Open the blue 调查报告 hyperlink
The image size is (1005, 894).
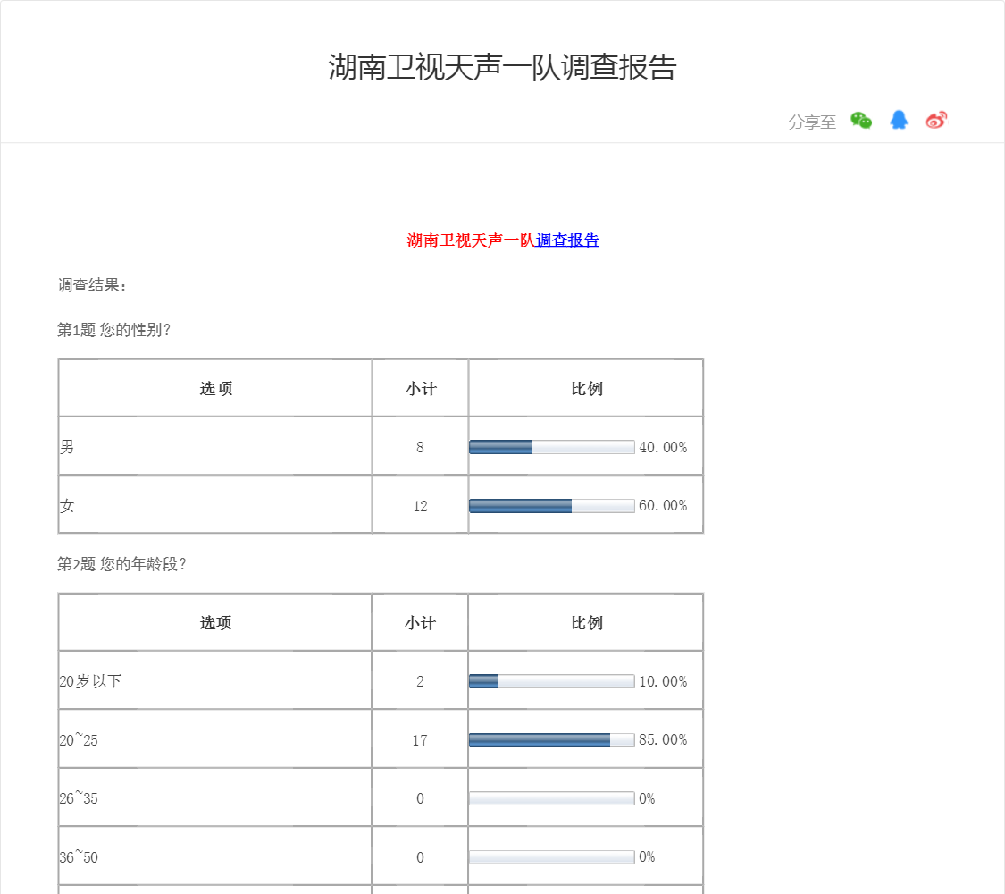click(x=567, y=240)
